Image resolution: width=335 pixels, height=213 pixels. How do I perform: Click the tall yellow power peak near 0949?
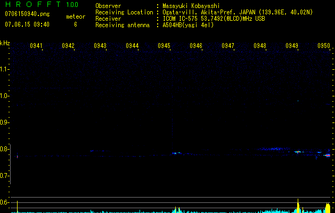pos(298,206)
